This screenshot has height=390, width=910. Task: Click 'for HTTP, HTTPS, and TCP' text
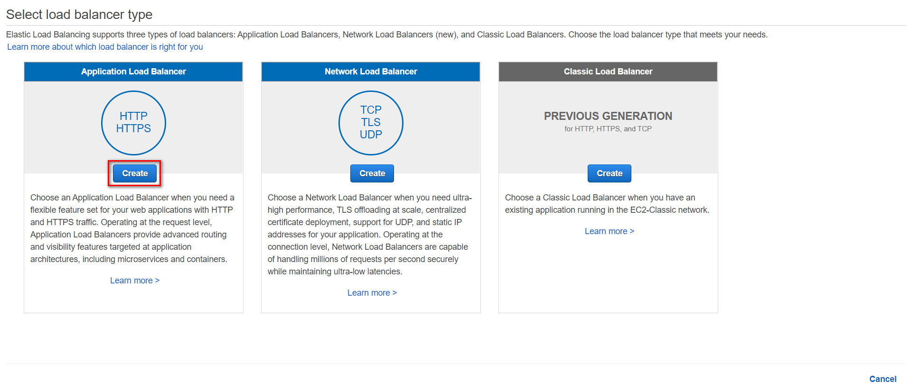608,129
